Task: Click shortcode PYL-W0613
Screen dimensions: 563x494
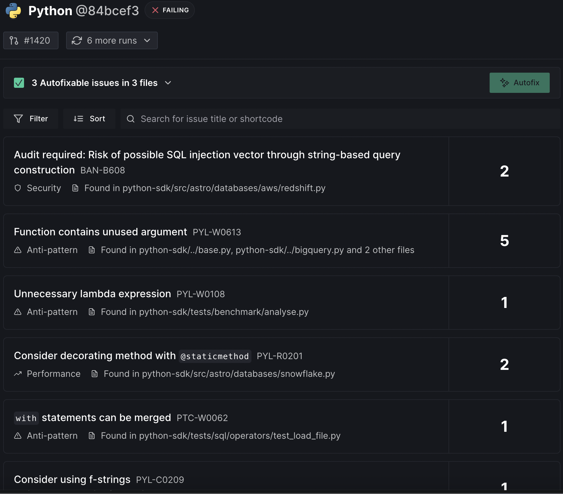Action: (217, 232)
